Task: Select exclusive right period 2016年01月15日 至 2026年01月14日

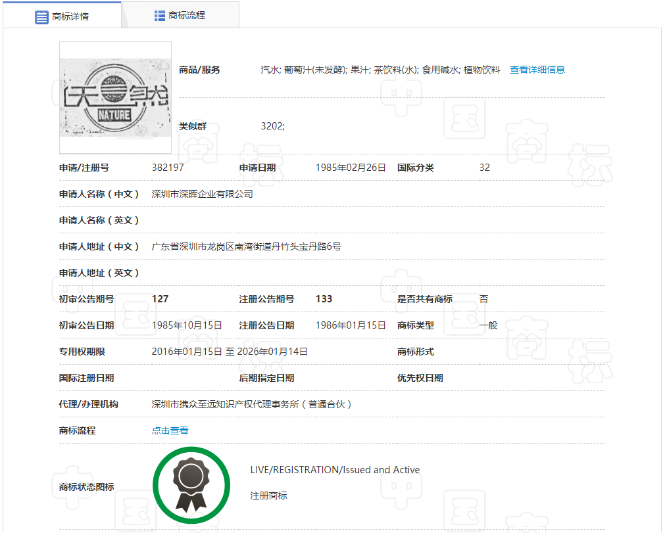Action: (230, 352)
